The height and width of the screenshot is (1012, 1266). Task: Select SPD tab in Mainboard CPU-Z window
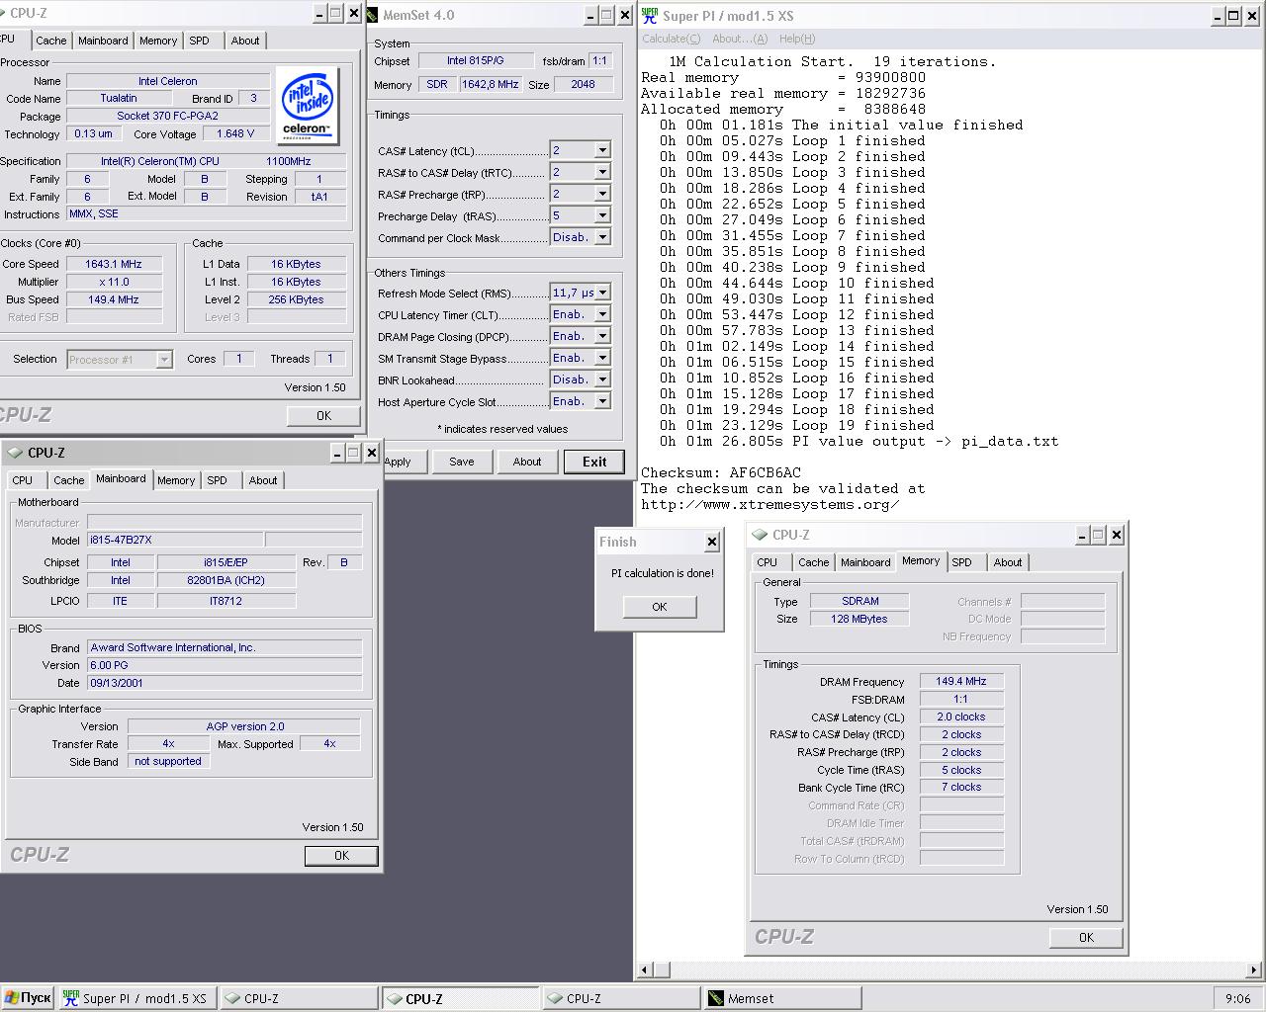[217, 480]
